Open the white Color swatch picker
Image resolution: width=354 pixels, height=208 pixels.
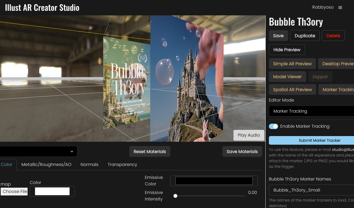click(x=52, y=191)
